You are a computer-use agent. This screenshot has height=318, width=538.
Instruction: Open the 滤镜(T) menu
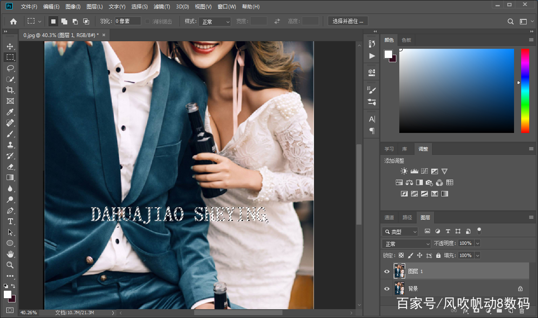[162, 7]
